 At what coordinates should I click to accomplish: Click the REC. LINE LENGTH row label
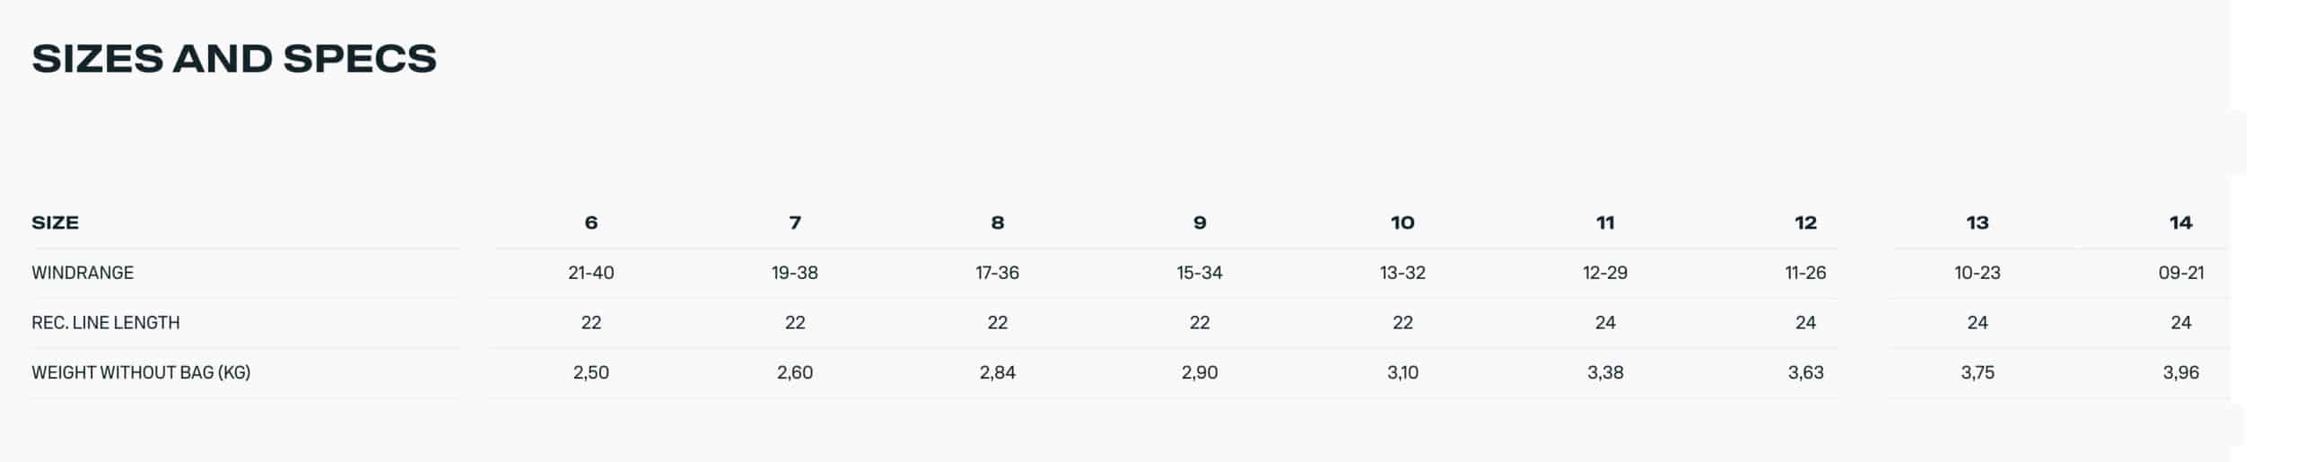[x=106, y=323]
